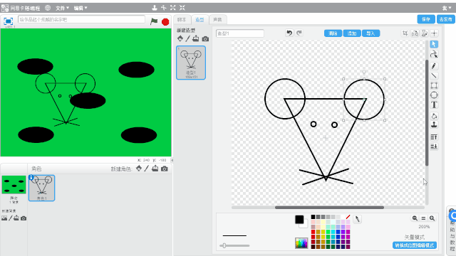Flip costume up-down icon
Screen dimensions: 456x256
pyautogui.click(x=425, y=33)
